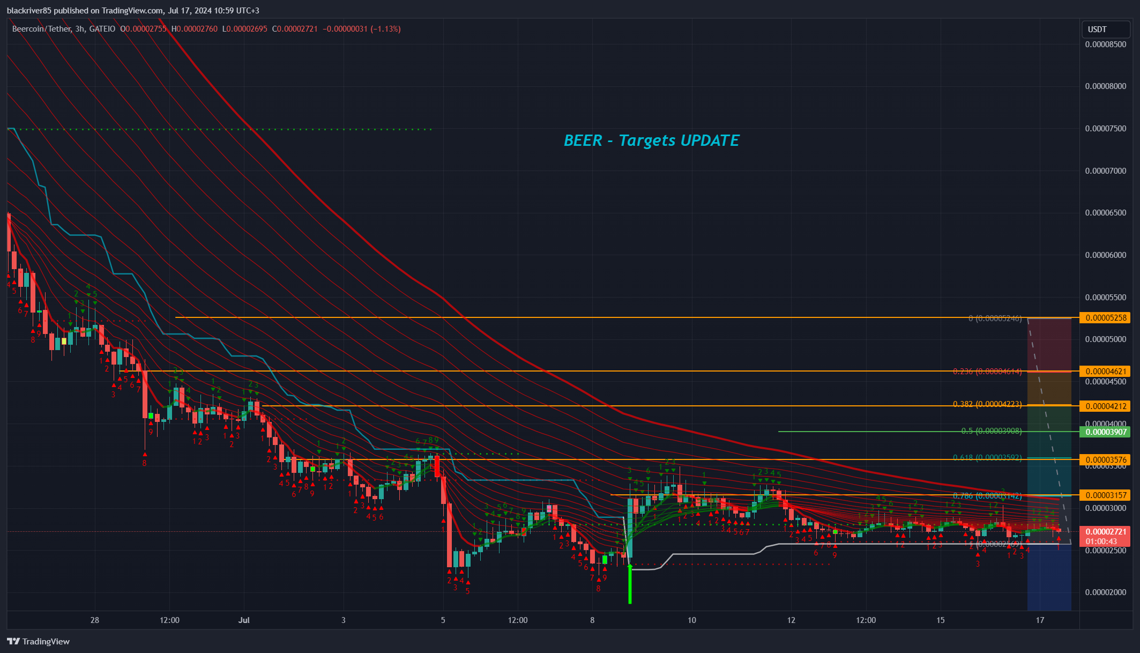Click the green 0.00003907 price label
The height and width of the screenshot is (653, 1140).
1105,432
